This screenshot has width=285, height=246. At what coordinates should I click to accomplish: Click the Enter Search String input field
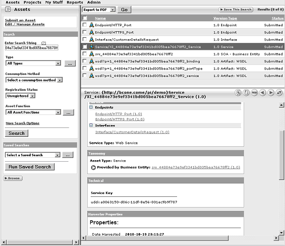point(31,48)
